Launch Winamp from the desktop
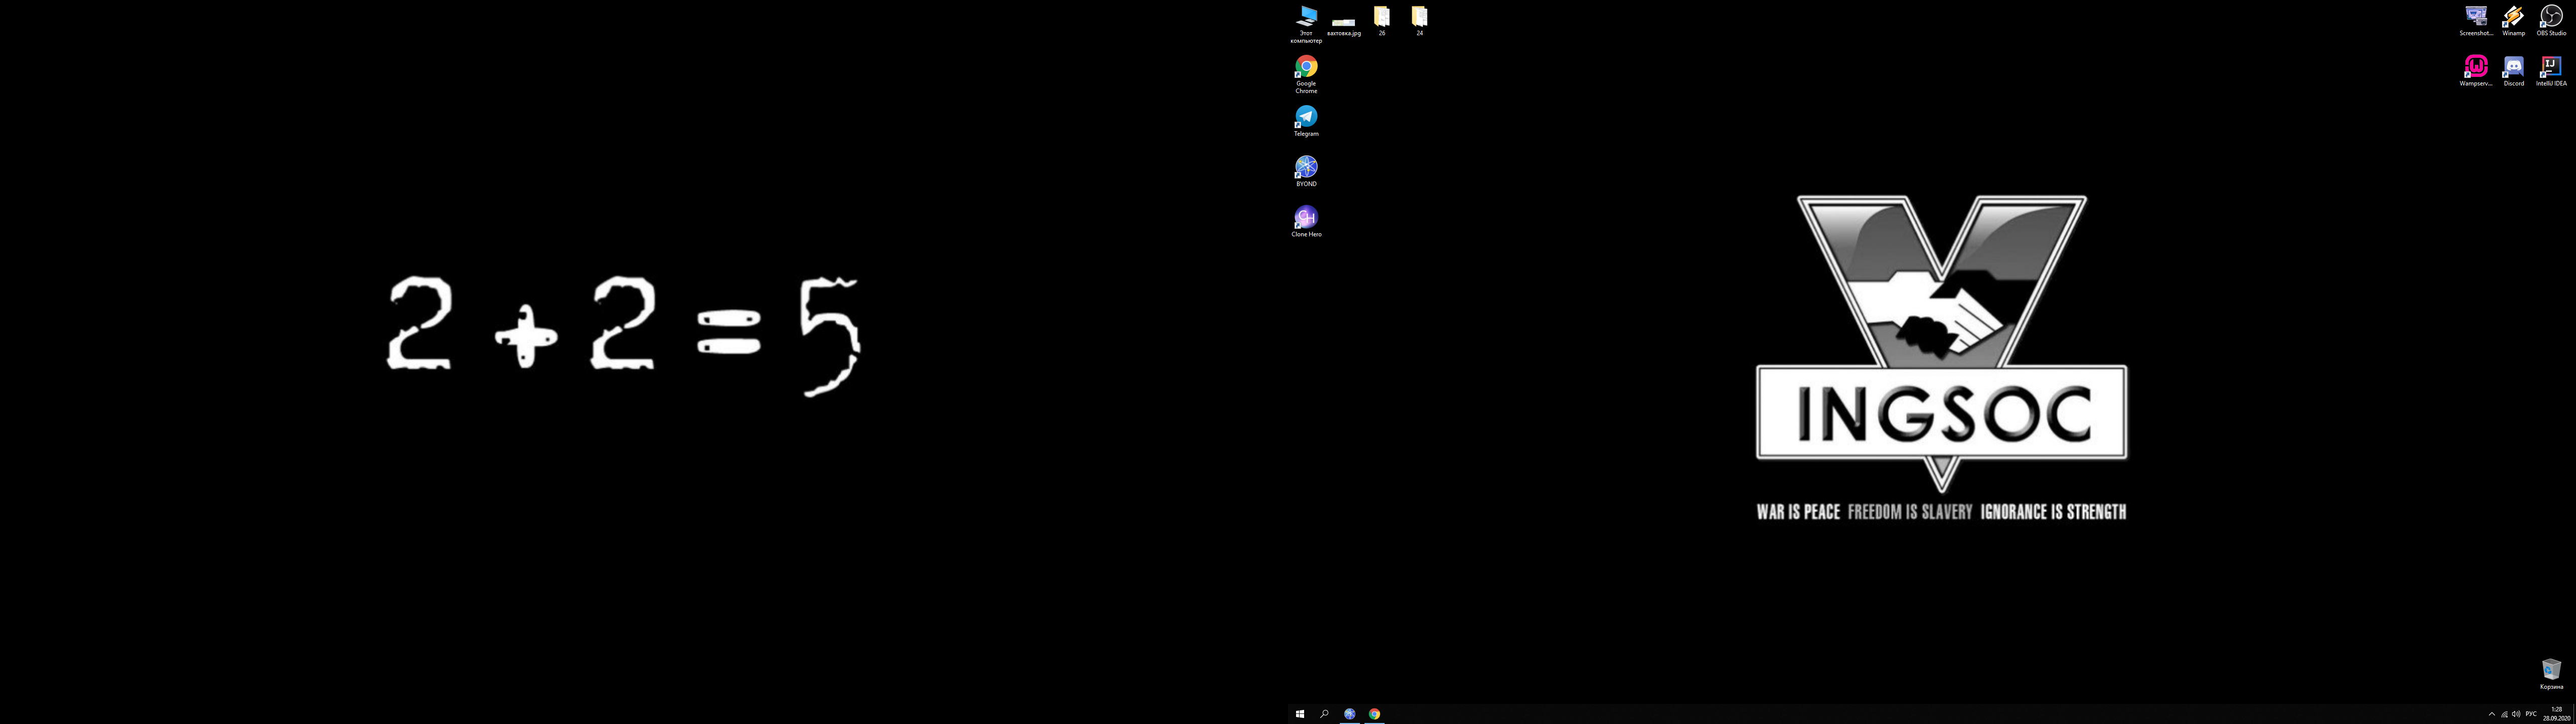2576x724 pixels. click(x=2513, y=21)
